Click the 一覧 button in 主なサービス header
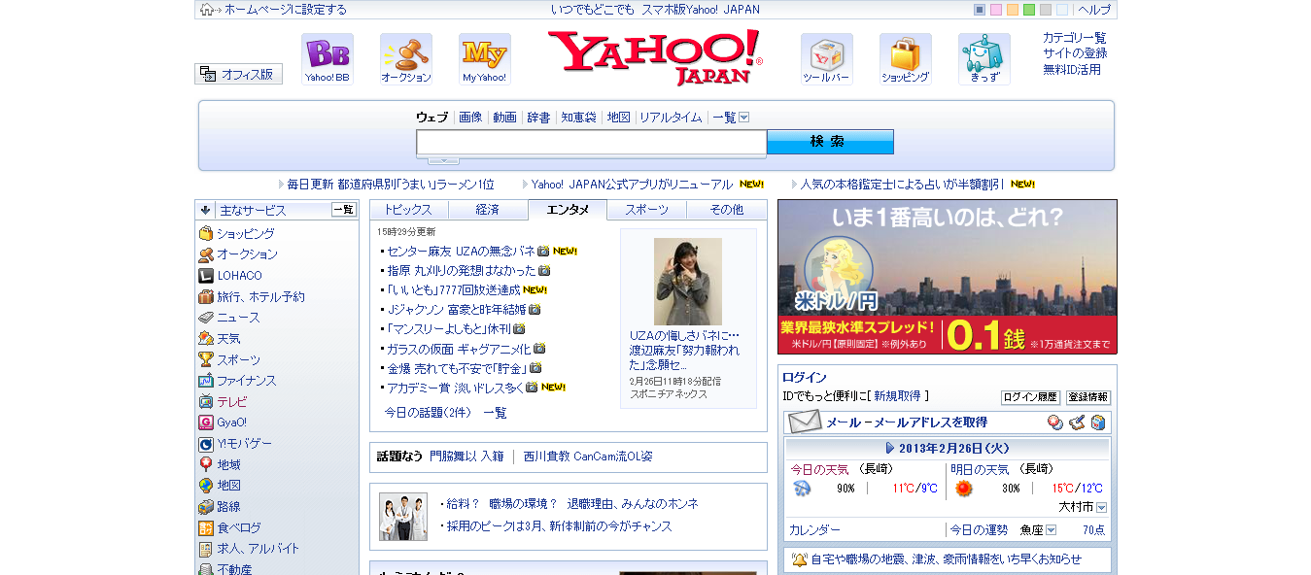 [344, 210]
